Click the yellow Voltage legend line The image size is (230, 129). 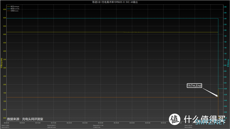pos(9,6)
